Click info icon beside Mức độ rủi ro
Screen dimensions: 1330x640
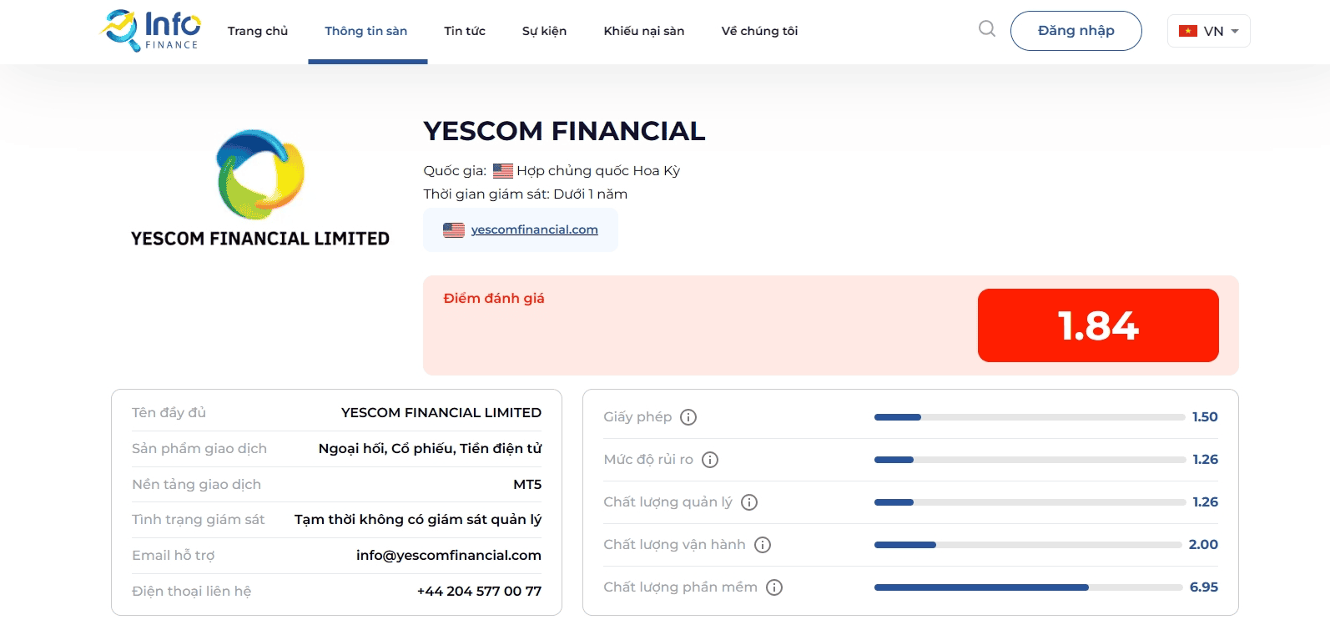point(710,460)
